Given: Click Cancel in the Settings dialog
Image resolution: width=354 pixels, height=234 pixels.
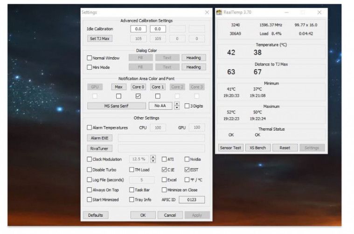Looking at the screenshot, I should point(170,215).
